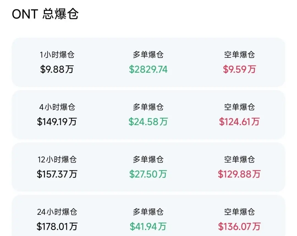Select the 1小时爆仓 label
Image resolution: width=297 pixels, height=236 pixels.
[x=57, y=55]
